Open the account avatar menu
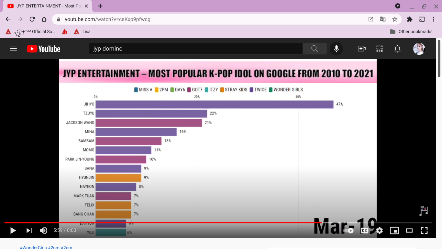 point(419,49)
